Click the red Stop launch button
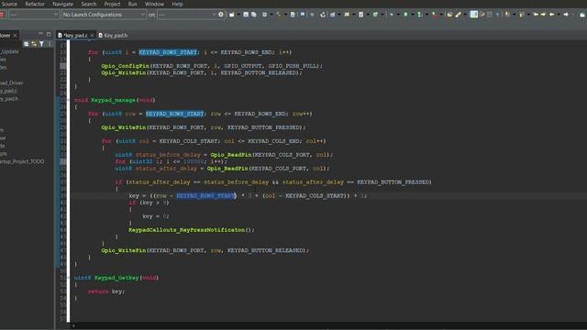The width and height of the screenshot is (587, 330). [x=2, y=15]
